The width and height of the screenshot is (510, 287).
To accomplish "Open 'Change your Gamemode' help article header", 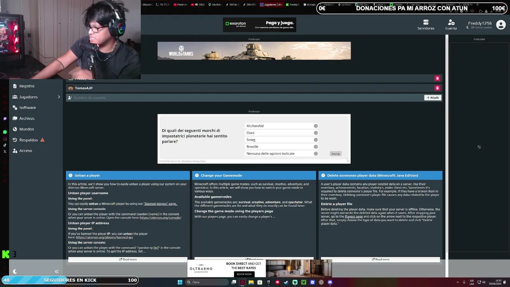I will tap(254, 175).
